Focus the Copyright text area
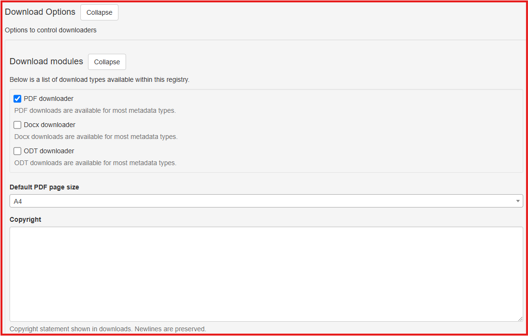Viewport: 528px width, 336px height. pyautogui.click(x=266, y=274)
